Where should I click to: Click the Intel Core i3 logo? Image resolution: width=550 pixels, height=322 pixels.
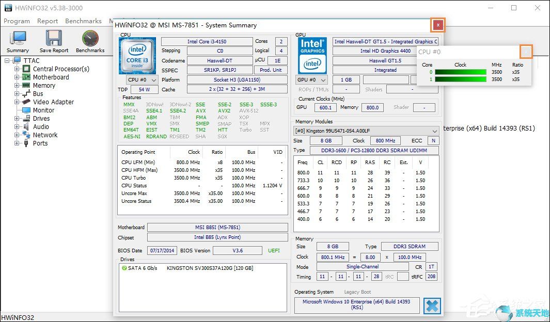[x=137, y=56]
